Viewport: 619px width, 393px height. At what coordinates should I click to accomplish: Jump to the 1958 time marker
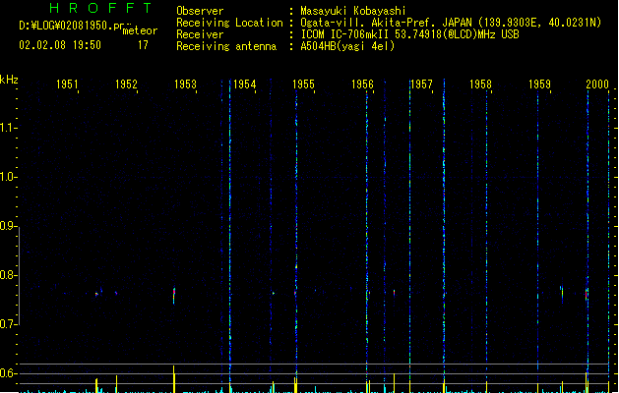(x=480, y=84)
